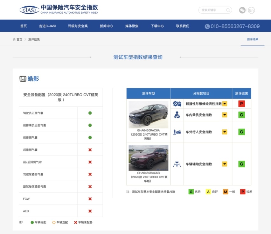
Task: Click the green 车辆标配 legend dot
Action: [32, 223]
